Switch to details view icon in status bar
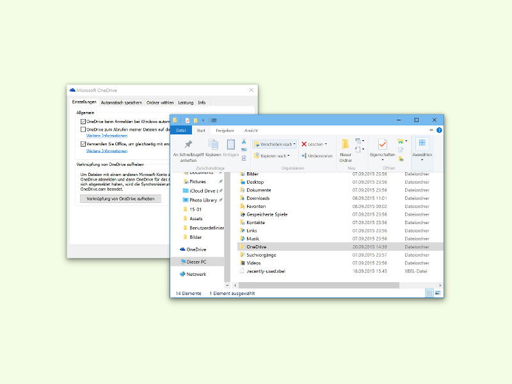Screen dimensions: 512x384 429,293
